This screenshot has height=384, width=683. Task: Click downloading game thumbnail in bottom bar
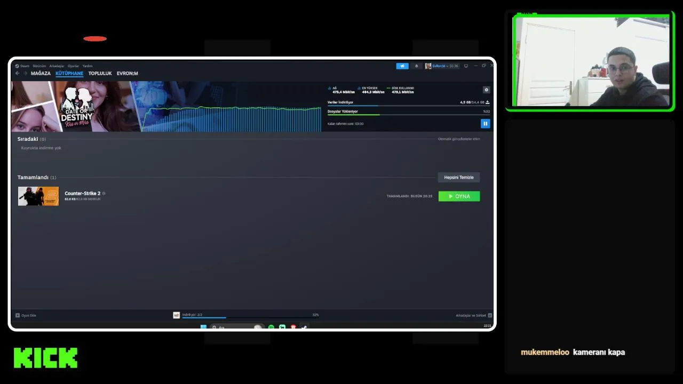(177, 315)
